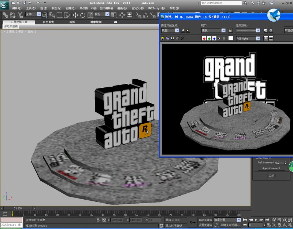Select the Unlink Selection tool
Image resolution: width=293 pixels, height=229 pixels.
tap(12, 15)
